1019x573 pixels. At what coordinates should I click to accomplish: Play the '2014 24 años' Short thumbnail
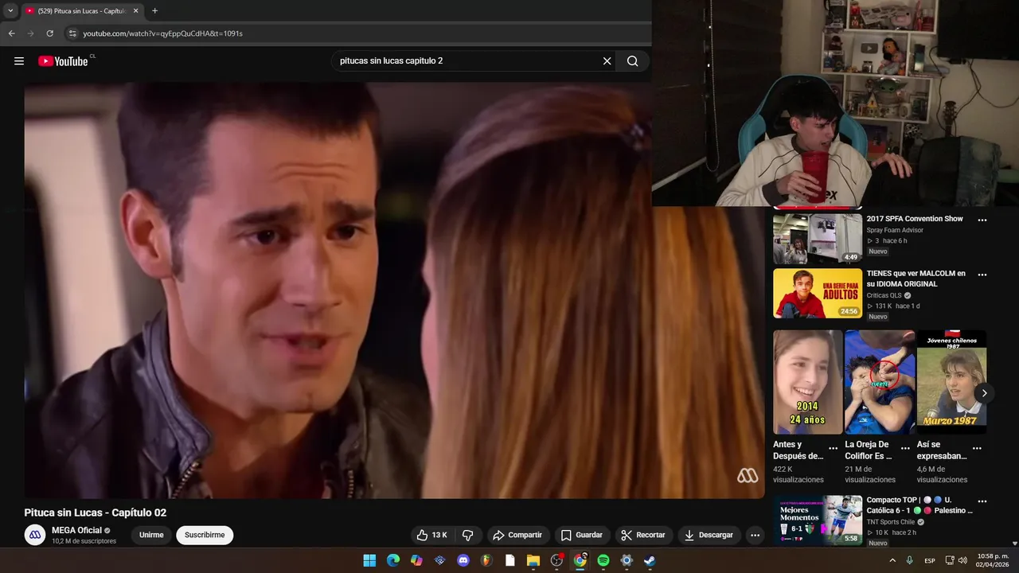807,382
